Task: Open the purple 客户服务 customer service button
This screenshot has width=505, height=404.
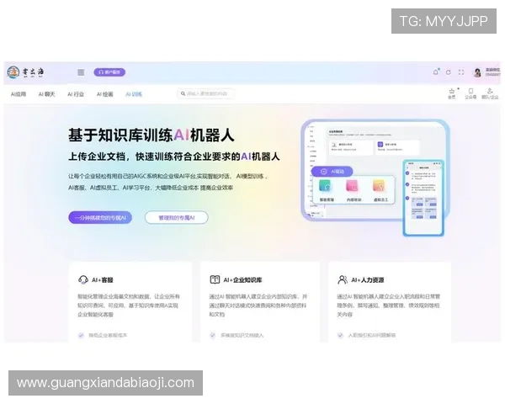Action: (109, 72)
